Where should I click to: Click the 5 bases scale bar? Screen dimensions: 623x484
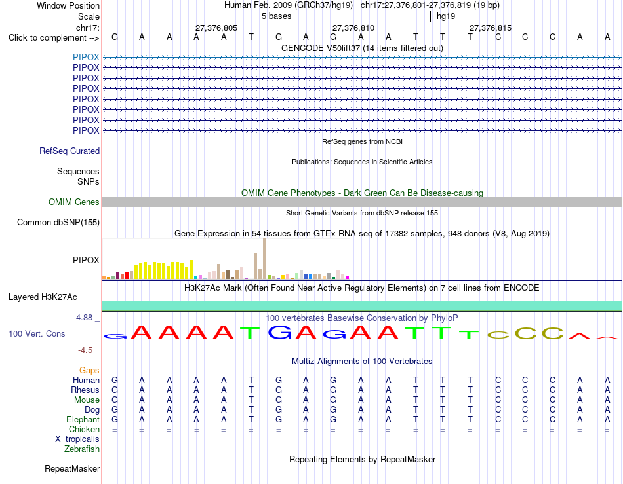coord(362,16)
